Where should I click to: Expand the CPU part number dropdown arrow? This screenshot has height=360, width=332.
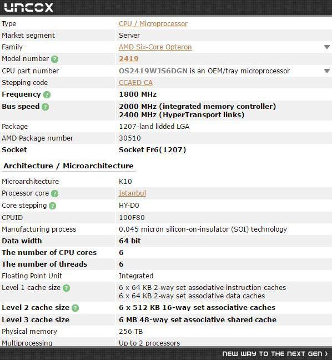click(x=327, y=71)
